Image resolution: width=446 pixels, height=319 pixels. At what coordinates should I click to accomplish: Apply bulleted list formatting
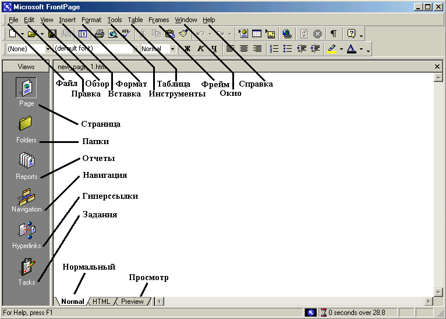click(288, 49)
